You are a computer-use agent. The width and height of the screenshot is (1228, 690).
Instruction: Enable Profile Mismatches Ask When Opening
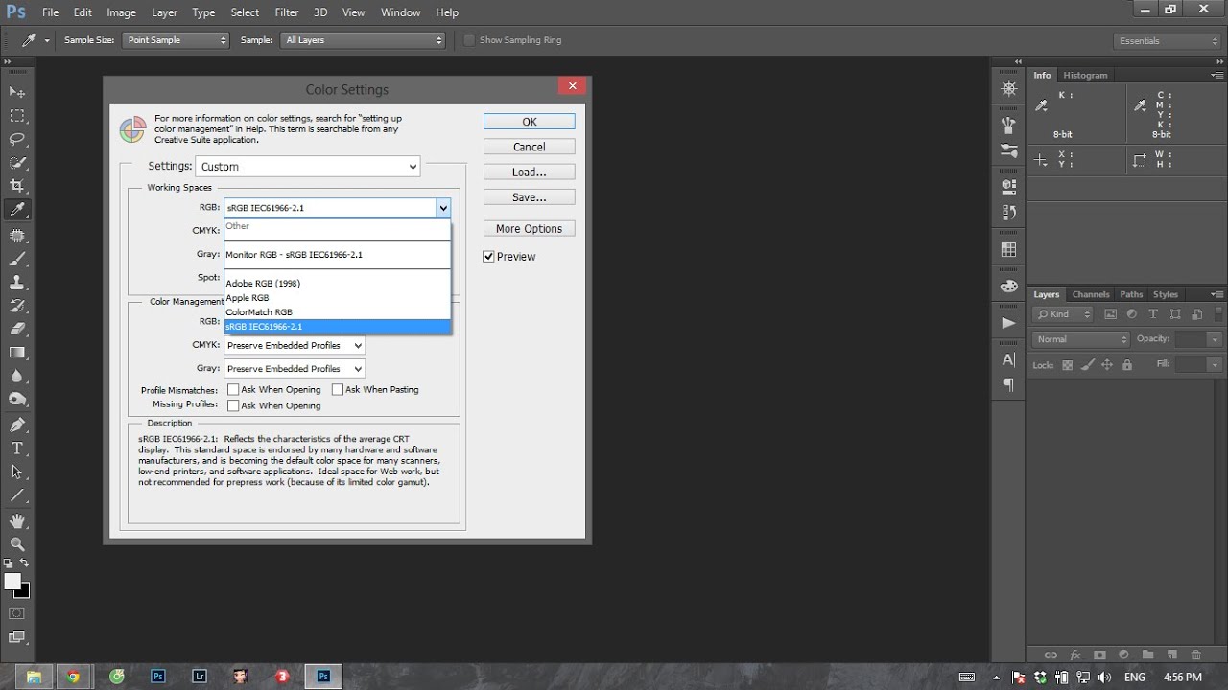(x=233, y=390)
